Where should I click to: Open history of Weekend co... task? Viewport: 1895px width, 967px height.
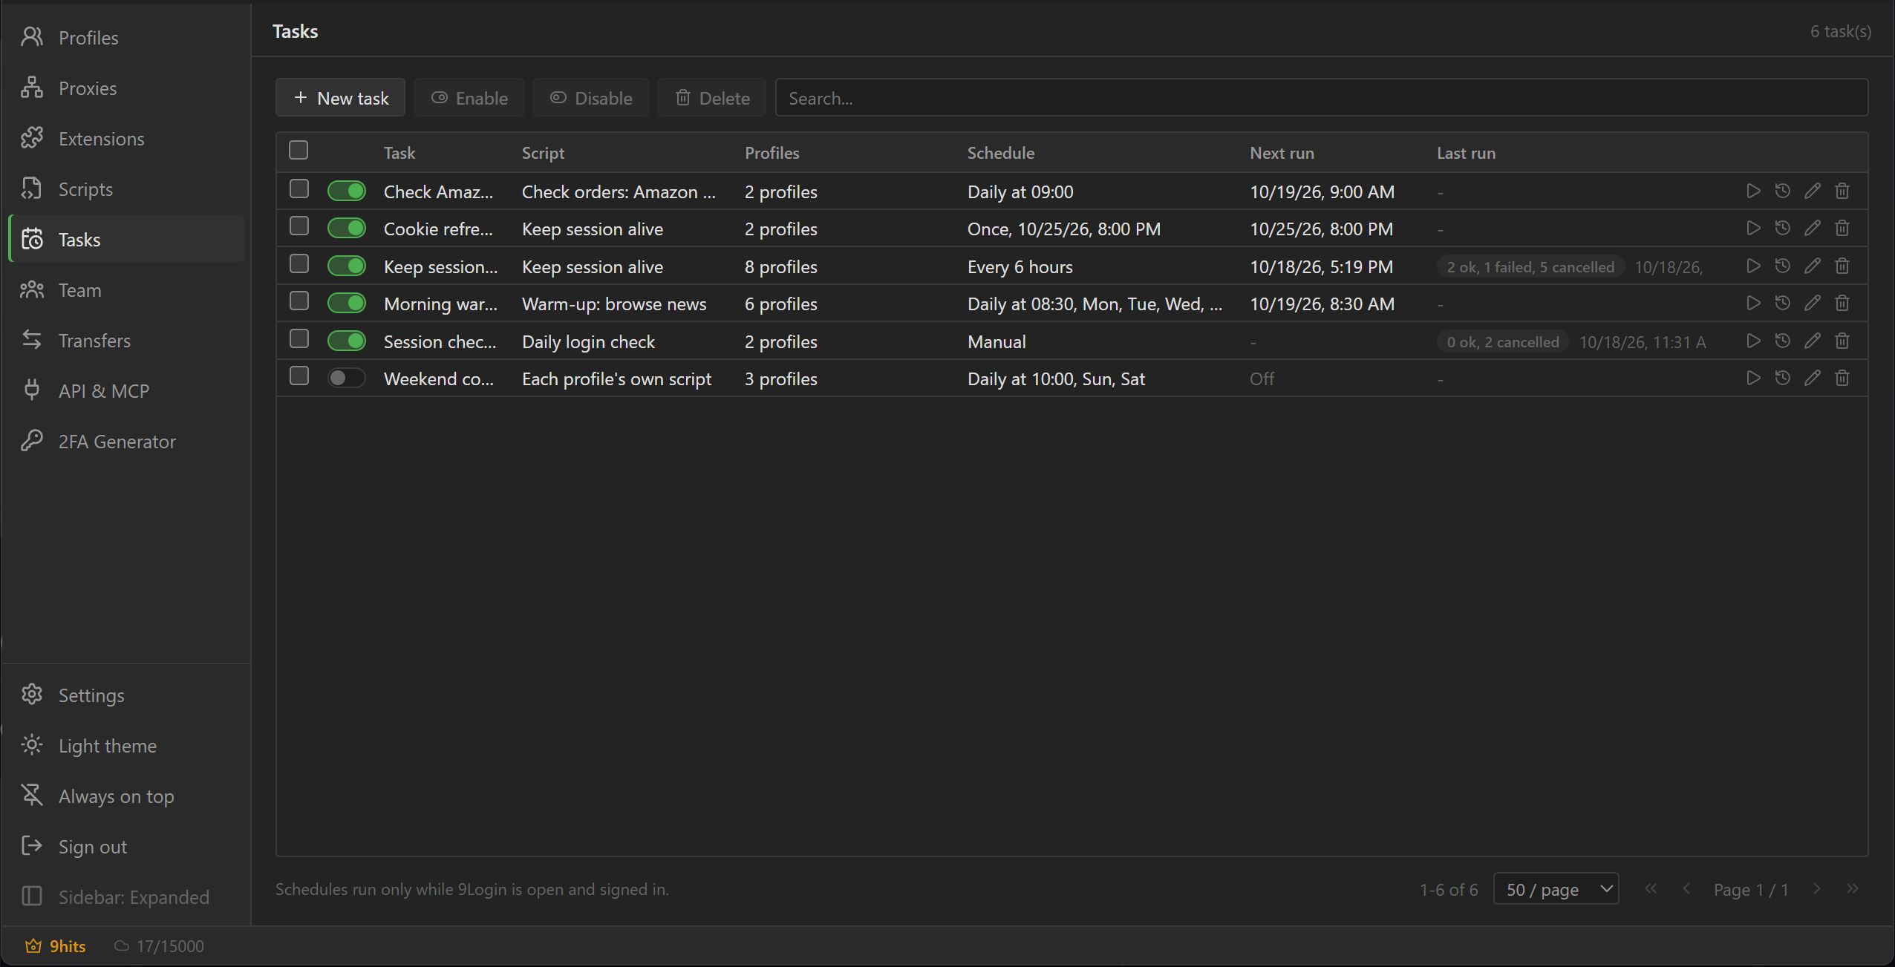coord(1783,378)
